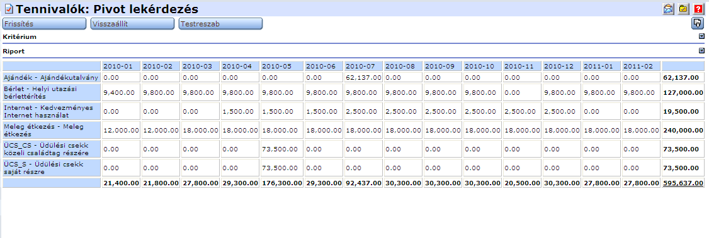The width and height of the screenshot is (709, 238).
Task: Select the 2010-07 column header
Action: (x=363, y=67)
